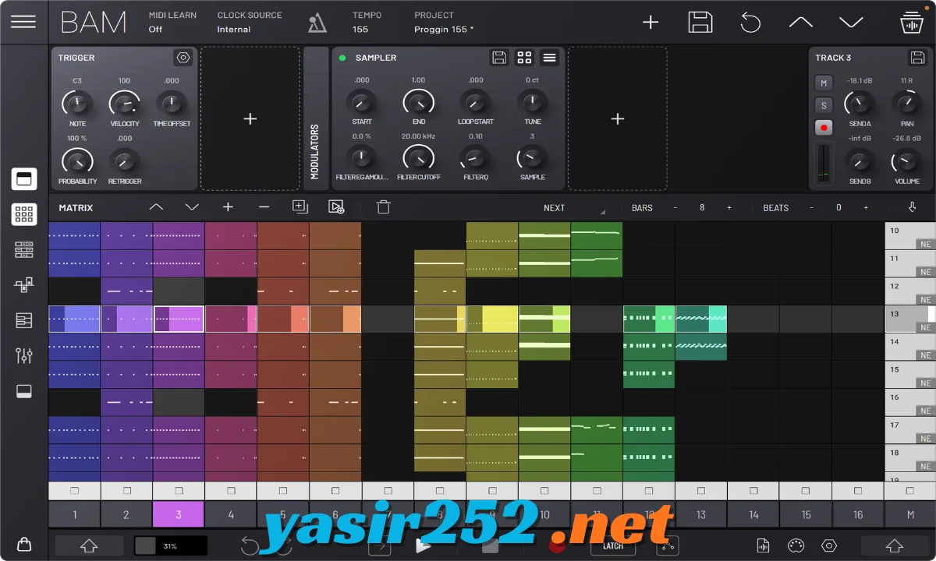Open the Modulators vertical tab
This screenshot has width=936, height=561.
click(x=315, y=118)
